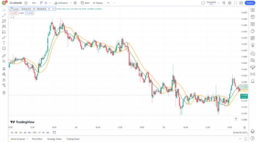Image resolution: width=256 pixels, height=142 pixels.
Task: Open the quick search icon
Action: (x=224, y=3)
